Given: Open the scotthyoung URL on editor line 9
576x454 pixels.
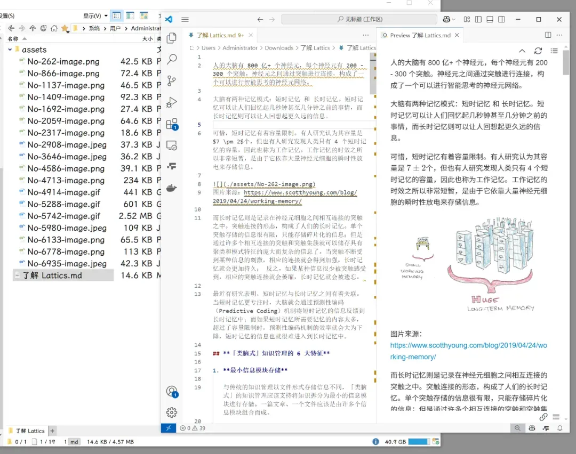Looking at the screenshot, I should coord(285,197).
